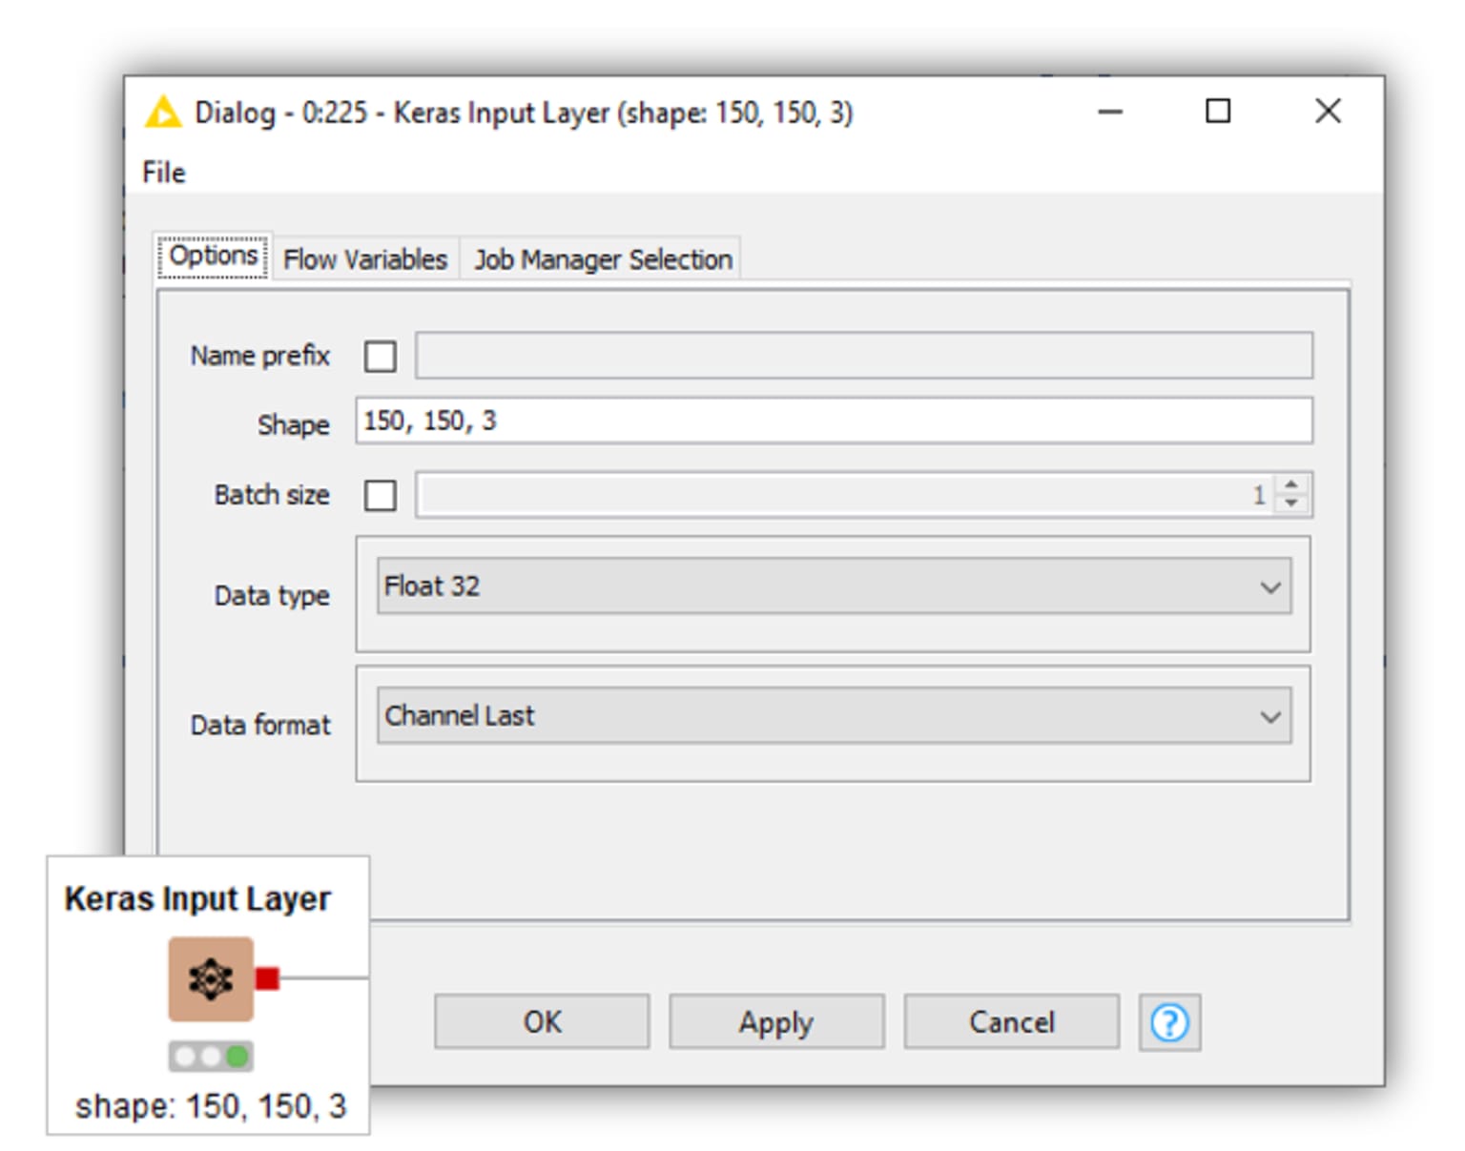Click the Keras Input Layer node icon
Viewport: 1465px width, 1151px height.
(210, 978)
